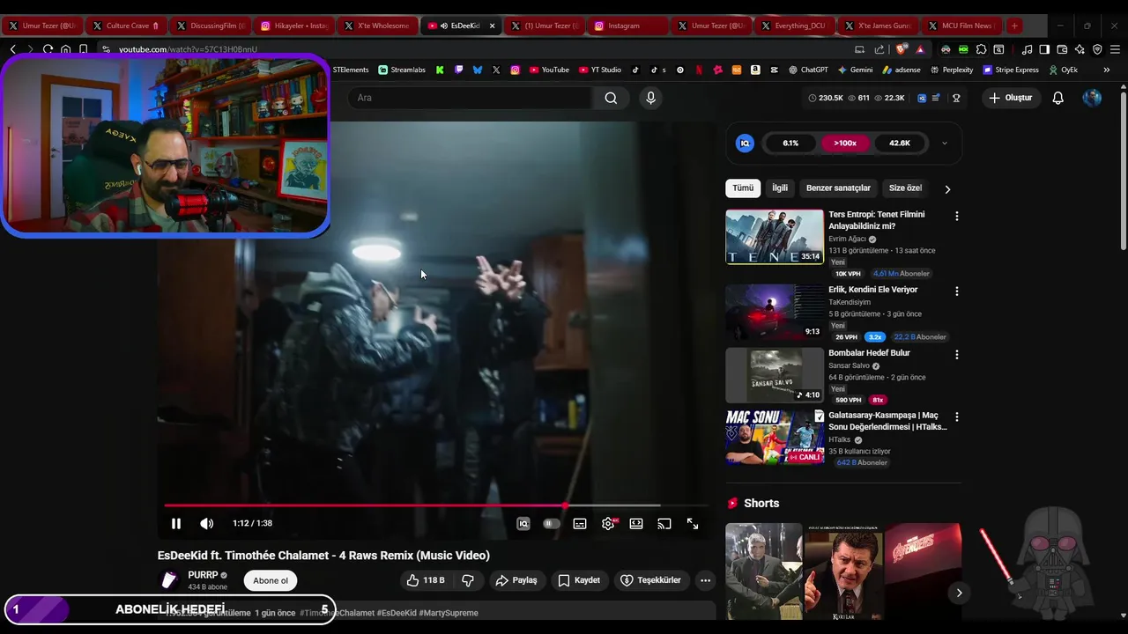Show more filter chips with right arrow
The height and width of the screenshot is (634, 1128).
pos(947,189)
